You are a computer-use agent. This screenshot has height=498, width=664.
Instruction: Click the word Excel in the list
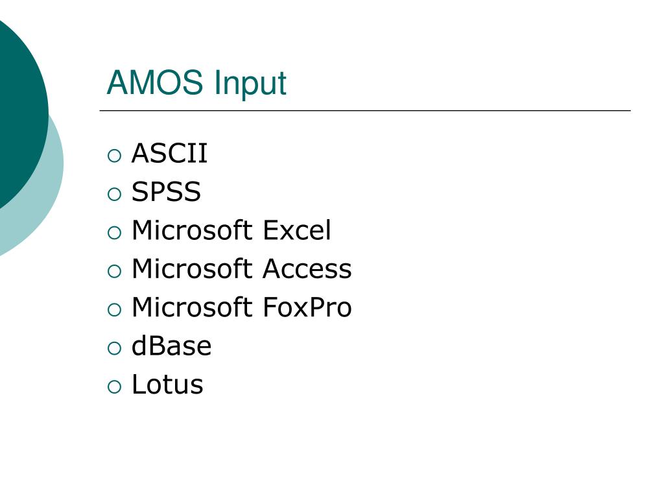coord(297,230)
